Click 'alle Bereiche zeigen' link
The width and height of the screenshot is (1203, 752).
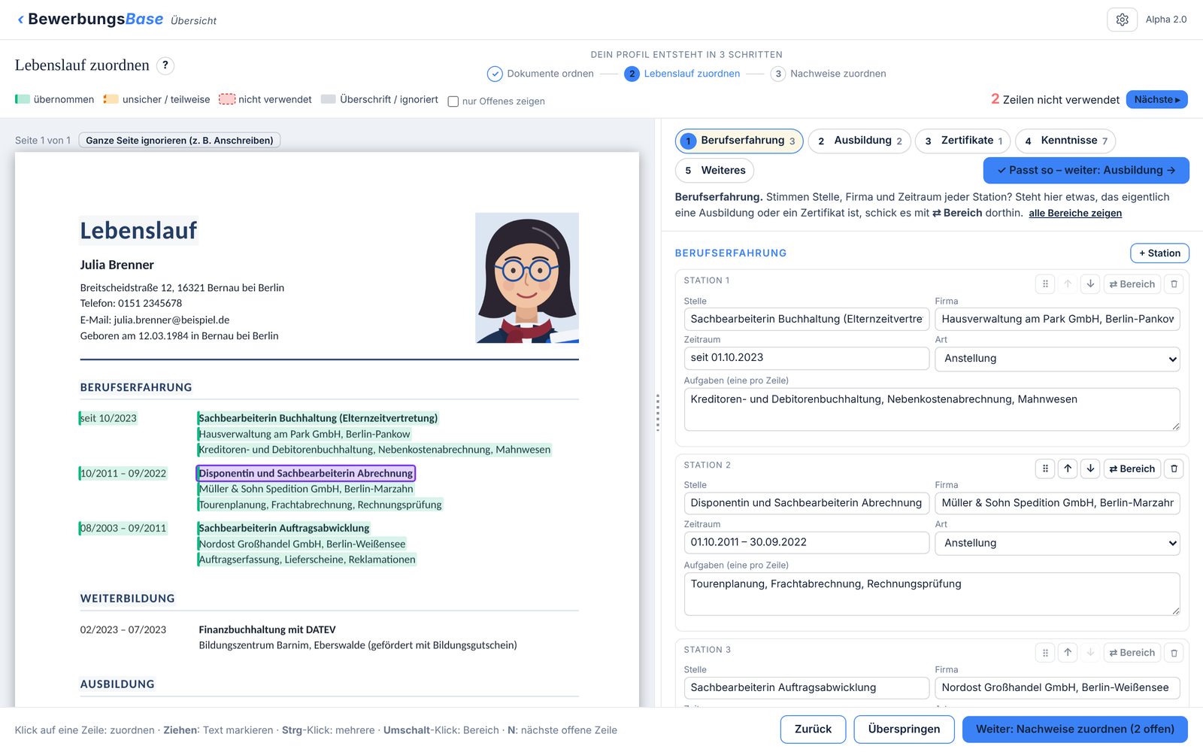click(1075, 214)
